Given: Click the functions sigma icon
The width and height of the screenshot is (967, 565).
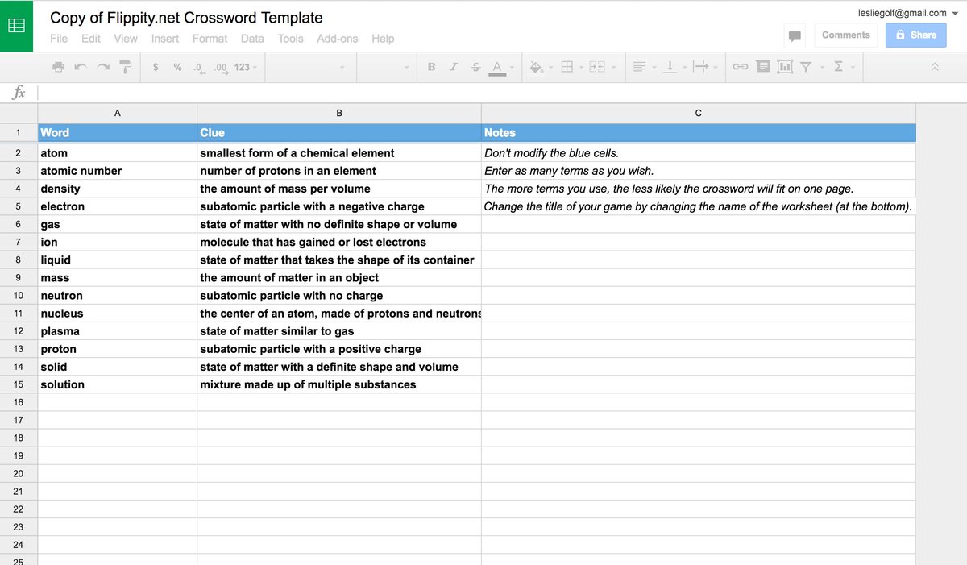Looking at the screenshot, I should [x=838, y=67].
